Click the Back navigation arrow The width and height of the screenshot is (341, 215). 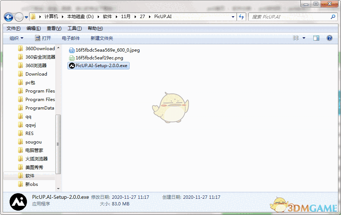[x=8, y=17]
